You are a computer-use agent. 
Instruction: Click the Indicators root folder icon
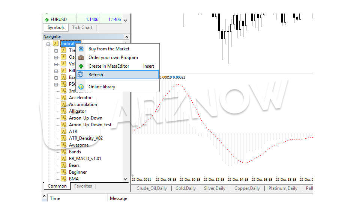tap(55, 43)
